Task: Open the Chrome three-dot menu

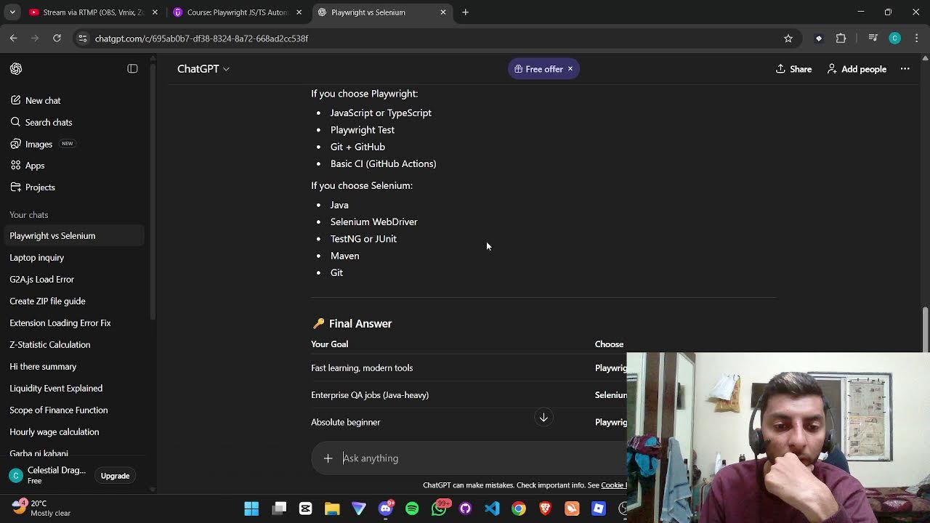Action: pos(917,38)
